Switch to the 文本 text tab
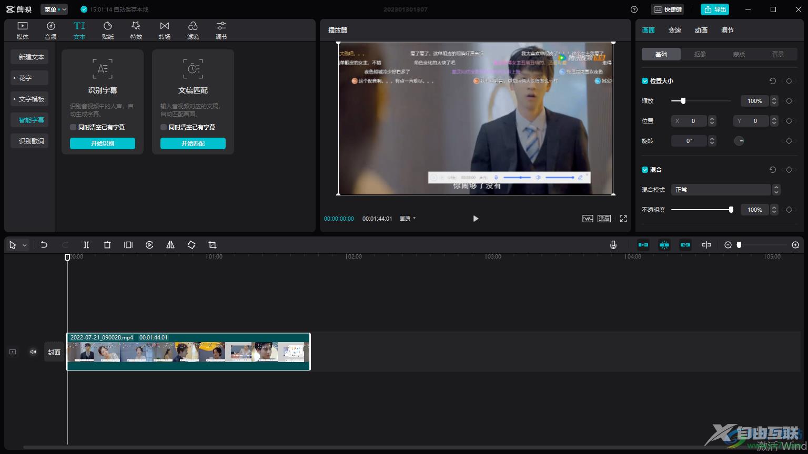 (x=79, y=30)
